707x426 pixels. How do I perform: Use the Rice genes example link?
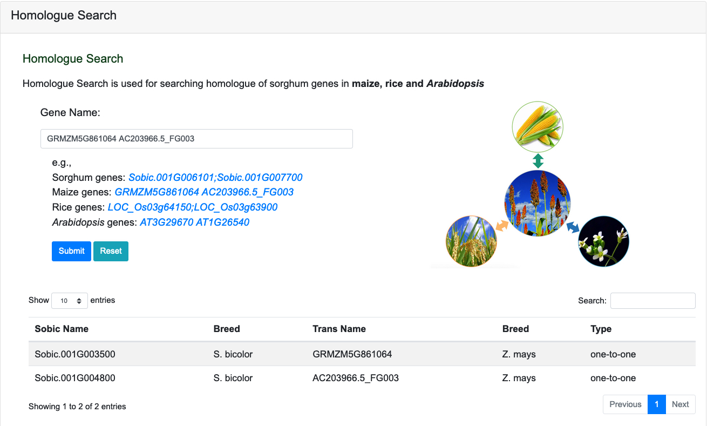click(193, 207)
